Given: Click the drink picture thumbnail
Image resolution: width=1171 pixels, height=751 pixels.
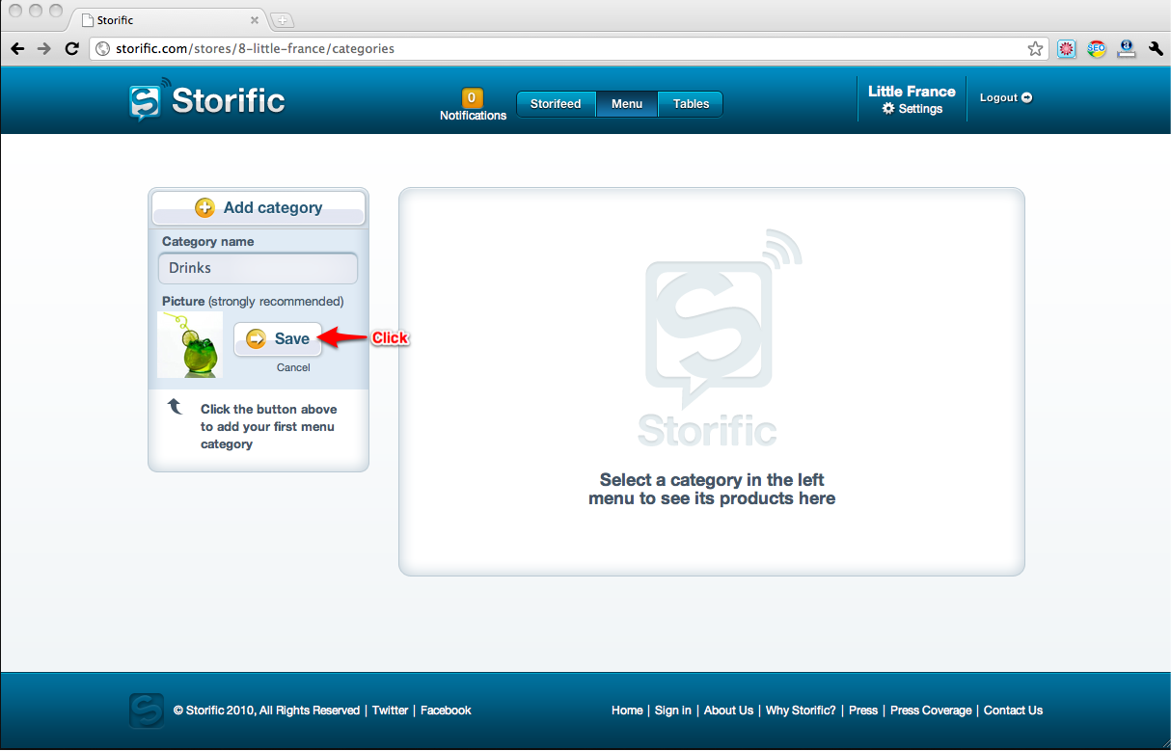Looking at the screenshot, I should (x=190, y=344).
